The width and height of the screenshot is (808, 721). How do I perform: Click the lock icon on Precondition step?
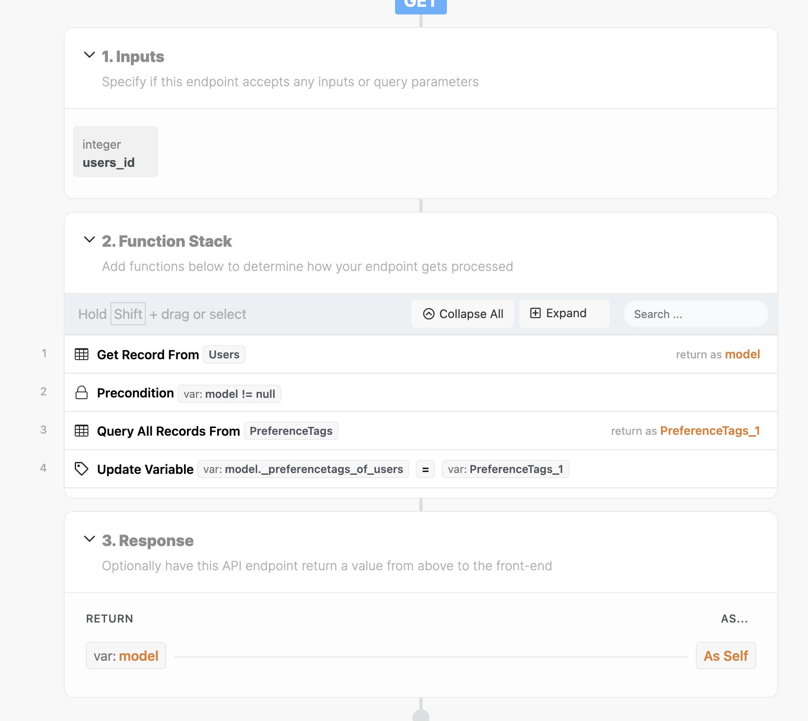82,392
